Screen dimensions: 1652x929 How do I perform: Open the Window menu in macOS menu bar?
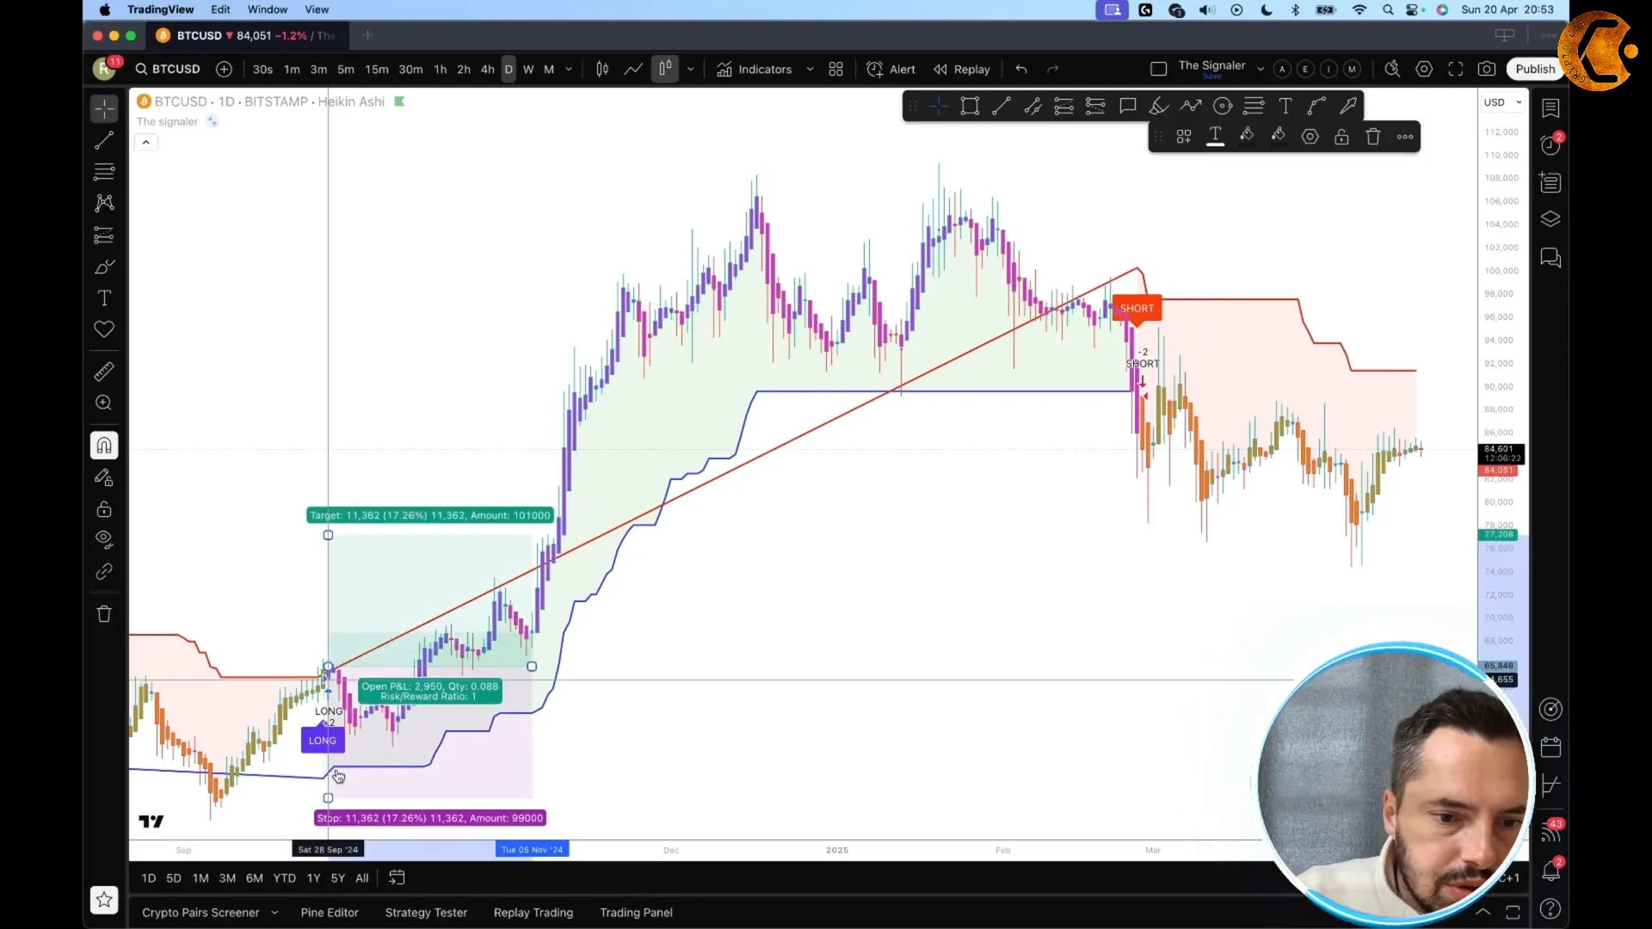[268, 9]
